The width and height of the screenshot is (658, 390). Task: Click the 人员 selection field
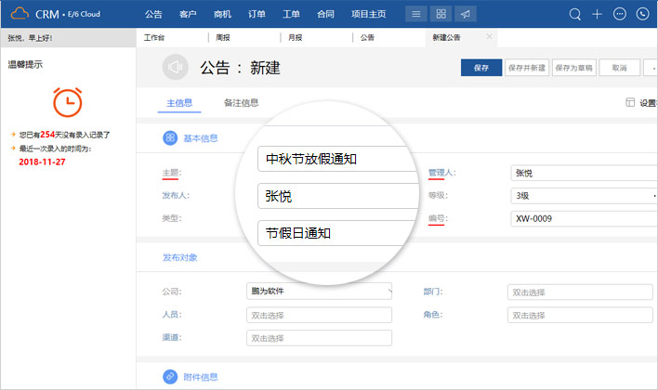(x=319, y=315)
